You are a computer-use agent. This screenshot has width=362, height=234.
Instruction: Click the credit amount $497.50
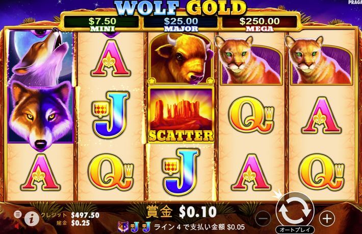[x=85, y=215]
